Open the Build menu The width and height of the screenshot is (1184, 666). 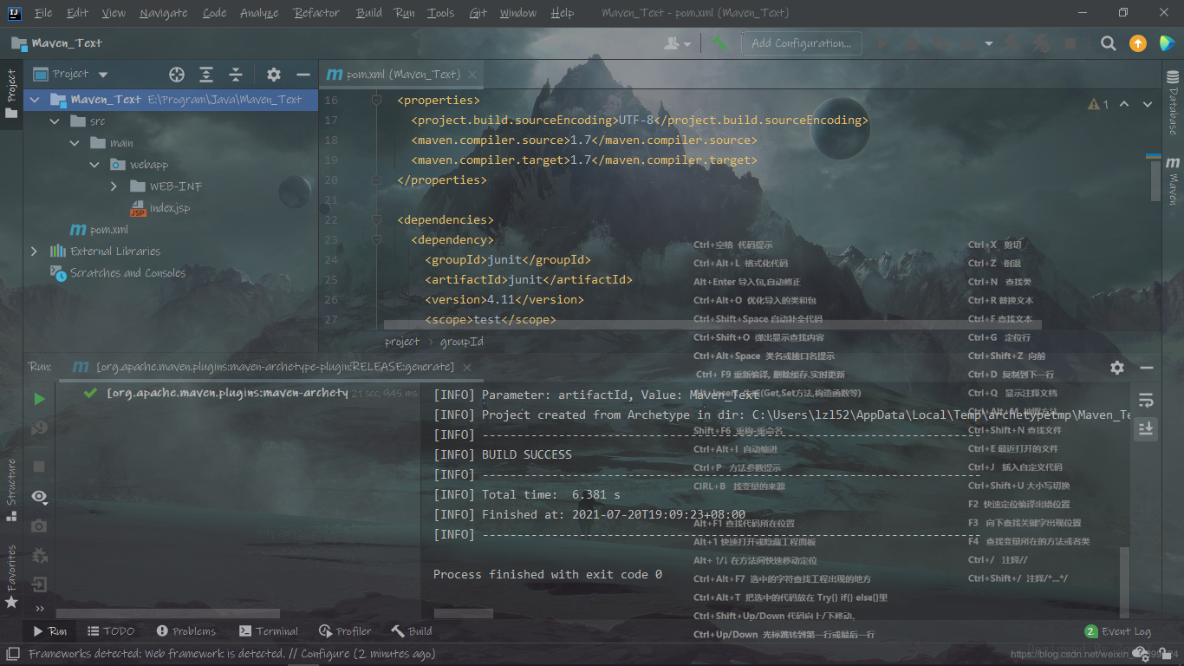368,13
